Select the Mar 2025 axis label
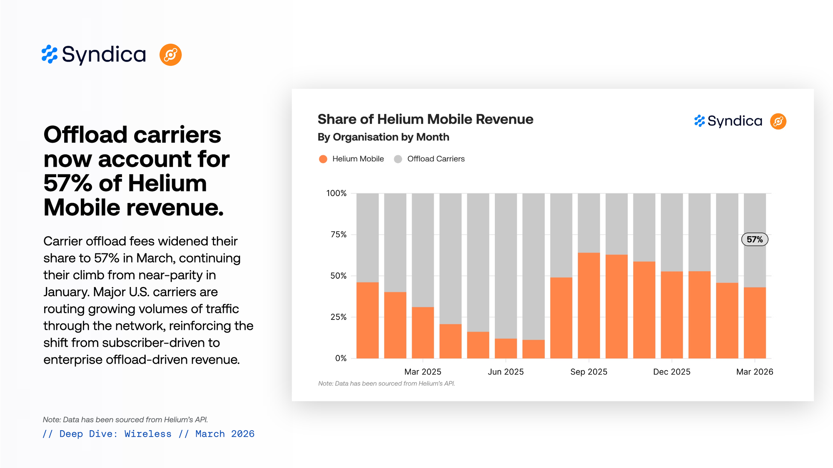The image size is (833, 468). pos(422,371)
